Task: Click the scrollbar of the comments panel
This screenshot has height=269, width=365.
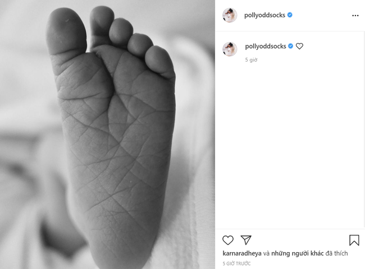Action: pos(364,129)
